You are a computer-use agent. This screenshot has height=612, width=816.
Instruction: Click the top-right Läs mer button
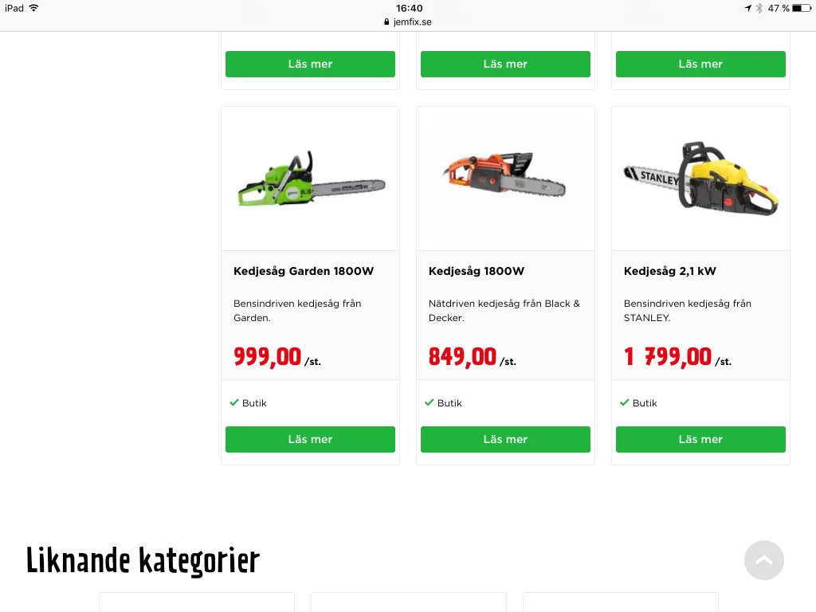[700, 64]
